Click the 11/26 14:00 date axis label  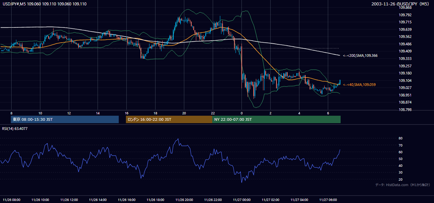pyautogui.click(x=98, y=200)
